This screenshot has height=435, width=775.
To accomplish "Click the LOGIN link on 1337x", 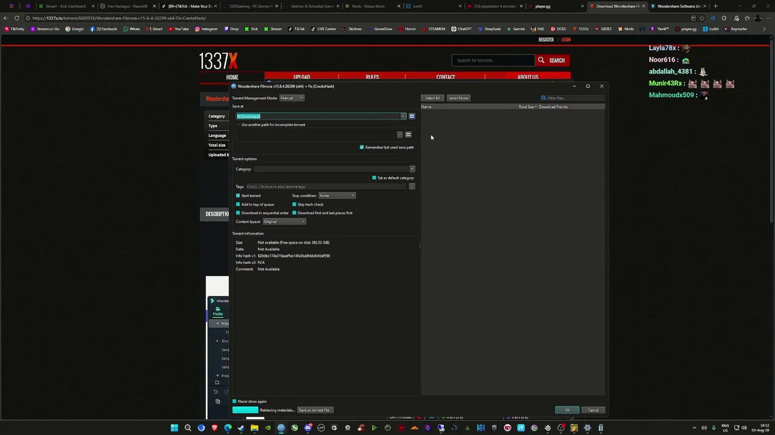I will click(x=566, y=40).
